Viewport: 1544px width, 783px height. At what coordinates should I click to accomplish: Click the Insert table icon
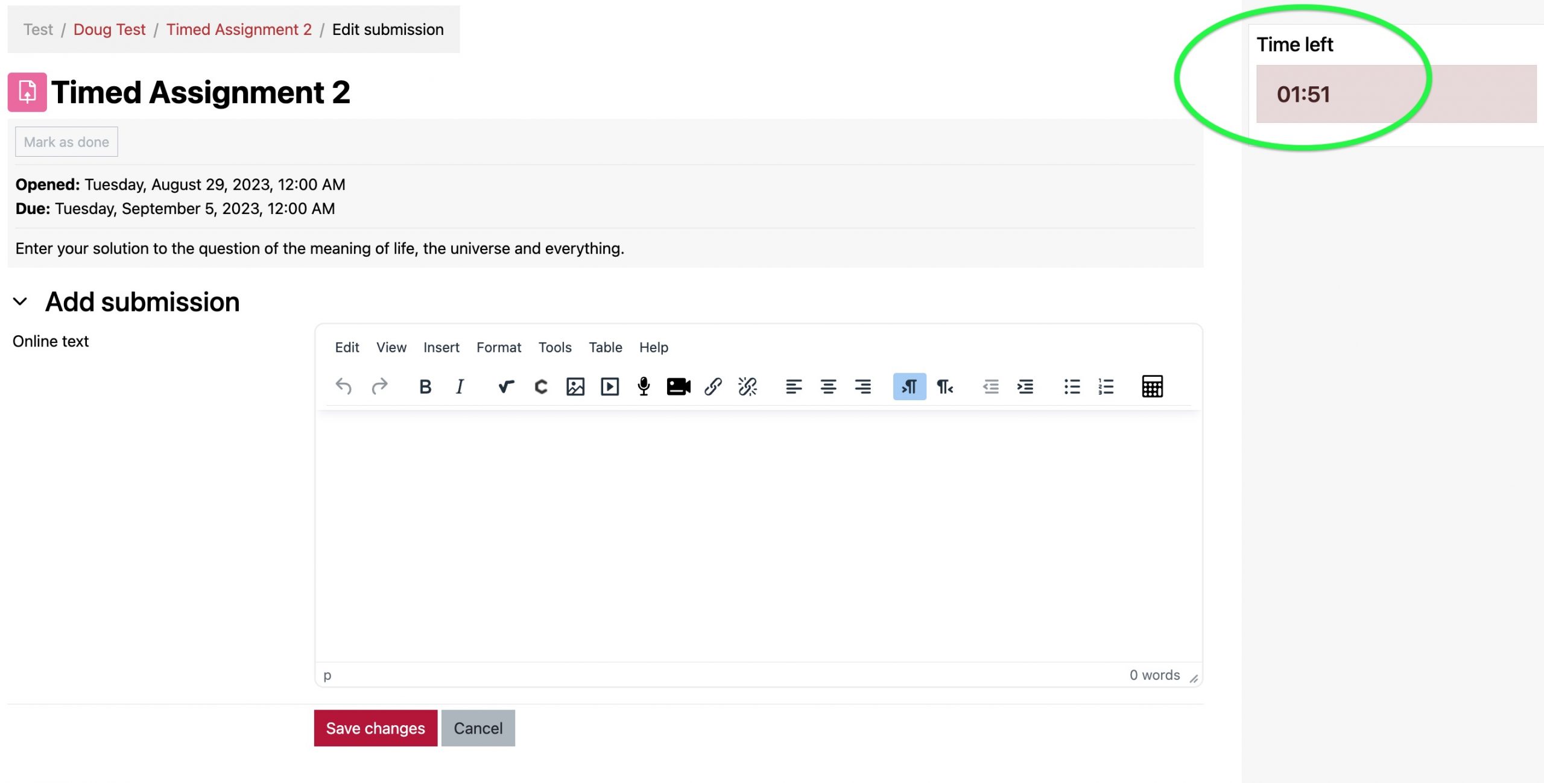[1153, 386]
